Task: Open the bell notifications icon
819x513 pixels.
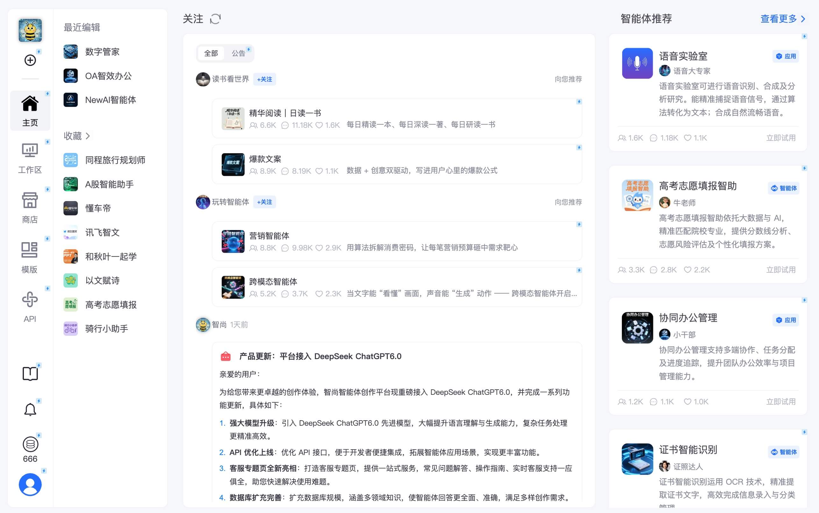Action: [30, 409]
